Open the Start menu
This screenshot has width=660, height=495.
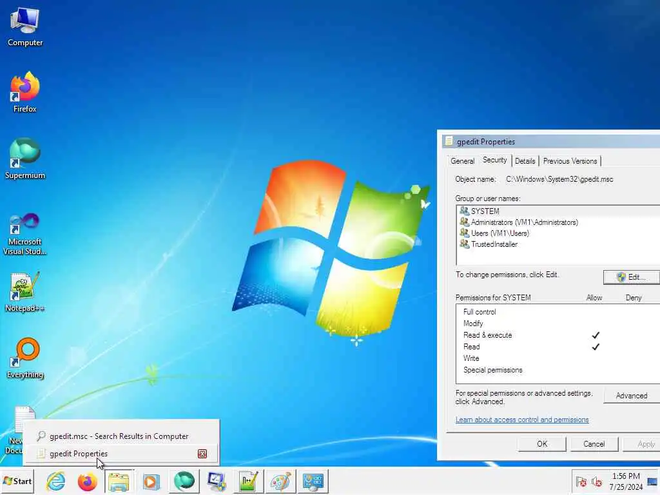(17, 481)
